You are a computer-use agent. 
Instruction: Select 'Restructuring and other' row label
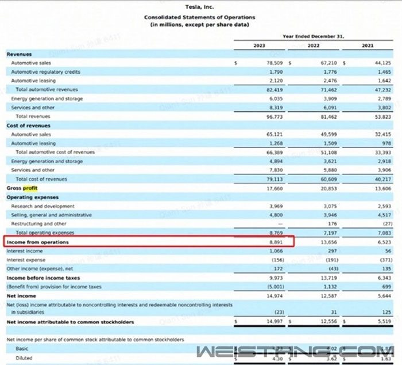[38, 224]
